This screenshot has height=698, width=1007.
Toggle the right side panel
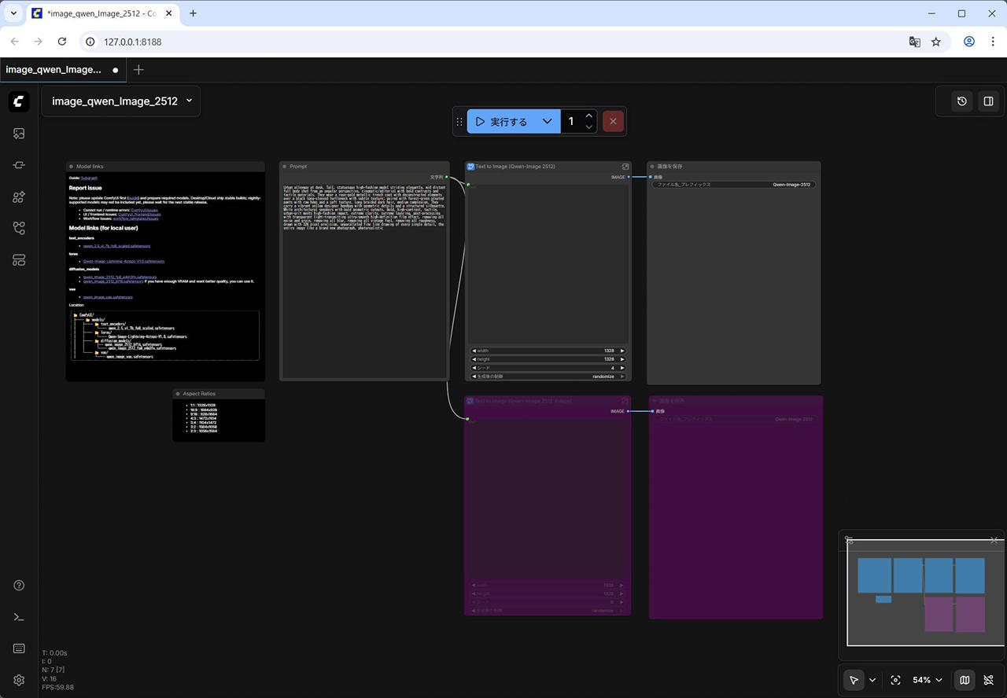coord(988,101)
